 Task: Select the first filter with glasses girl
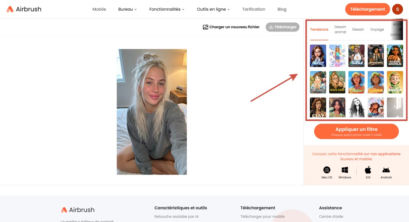point(318,56)
